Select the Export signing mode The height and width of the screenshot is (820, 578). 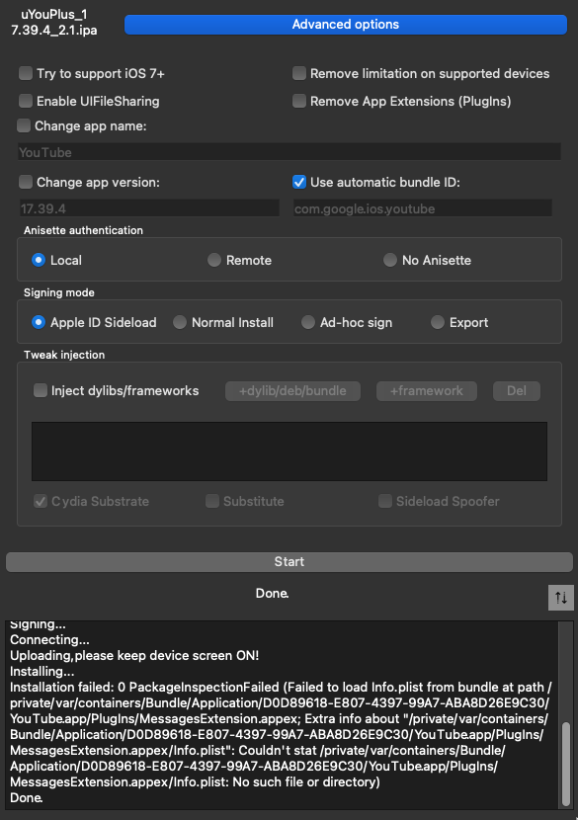438,322
